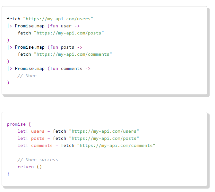This screenshot has width=215, height=192.
Task: Click the final closing parenthesis in first block
Action: (x=8, y=83)
